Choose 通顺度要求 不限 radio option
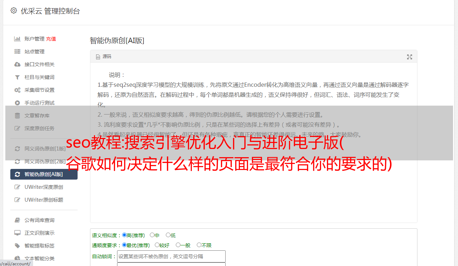The image size is (458, 266). 199,245
